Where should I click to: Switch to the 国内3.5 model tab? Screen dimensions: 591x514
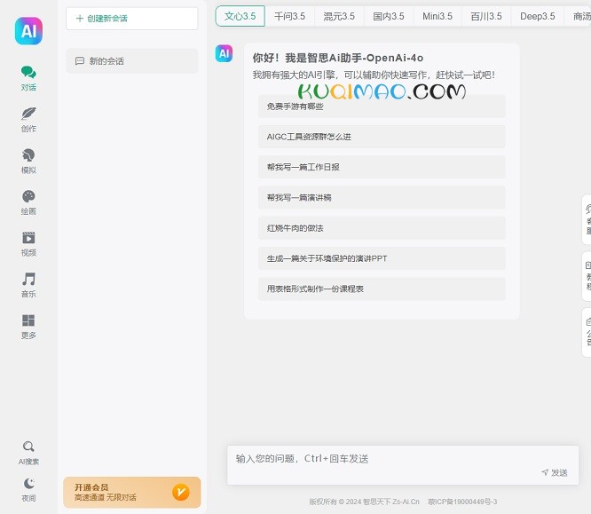coord(388,16)
